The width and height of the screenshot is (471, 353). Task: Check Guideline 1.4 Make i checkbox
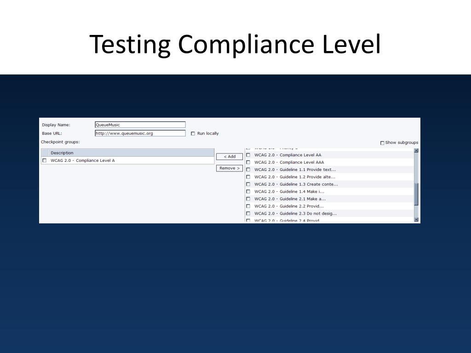click(x=248, y=192)
